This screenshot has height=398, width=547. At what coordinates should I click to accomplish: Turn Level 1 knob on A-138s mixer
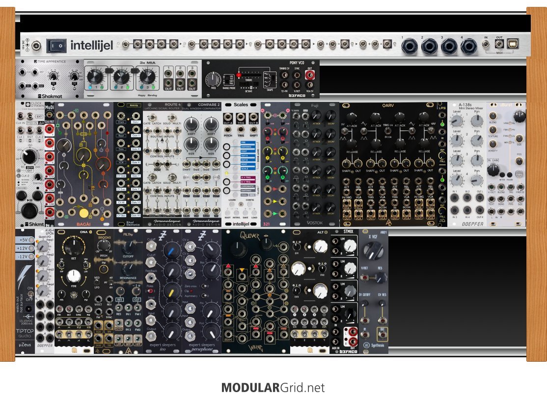456,121
